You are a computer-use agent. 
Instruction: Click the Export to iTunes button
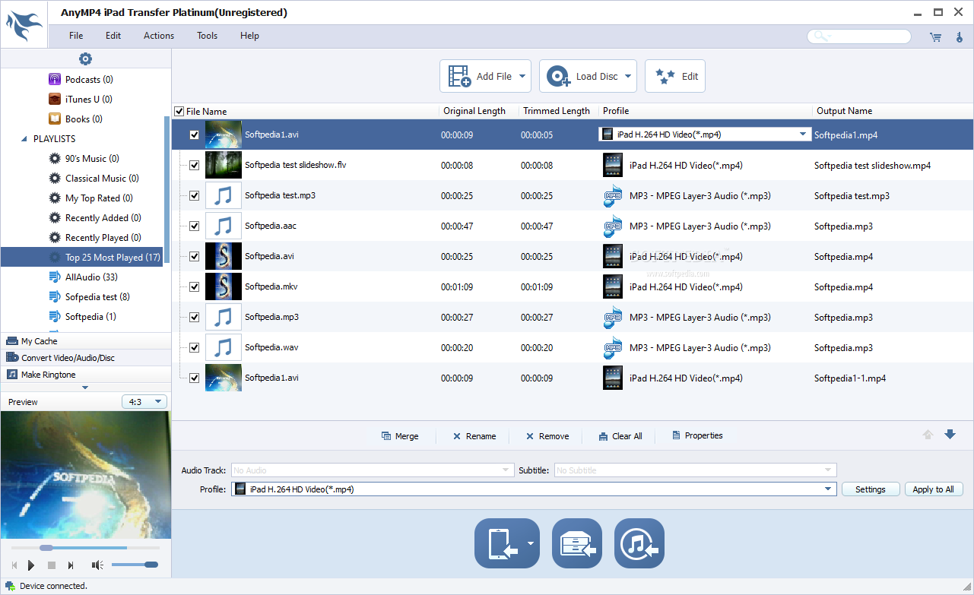pyautogui.click(x=639, y=543)
